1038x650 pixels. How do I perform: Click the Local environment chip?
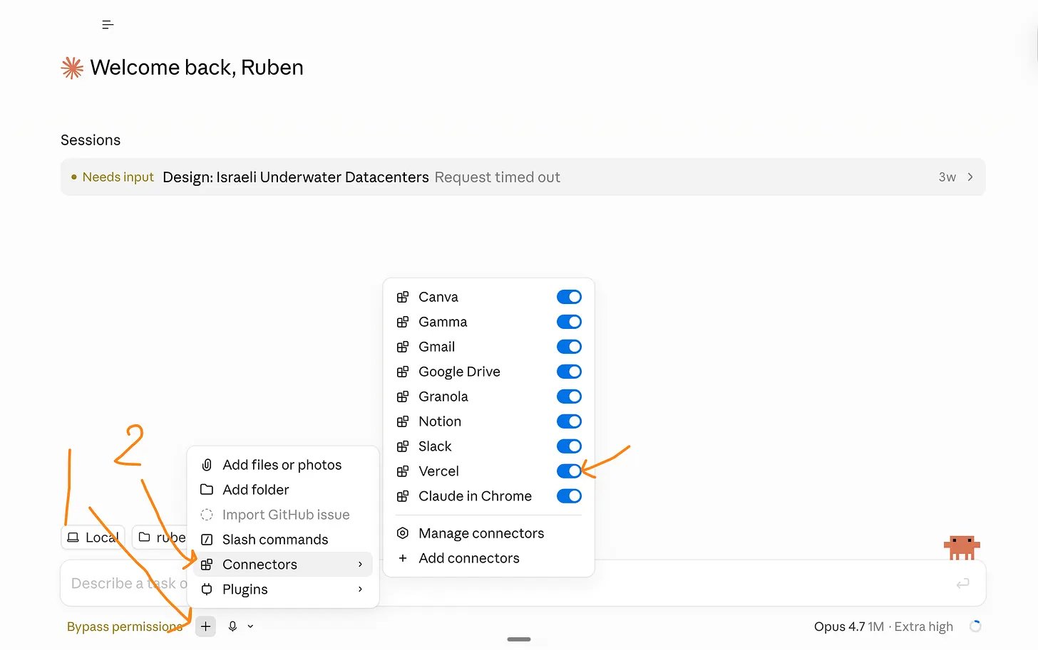(x=93, y=538)
